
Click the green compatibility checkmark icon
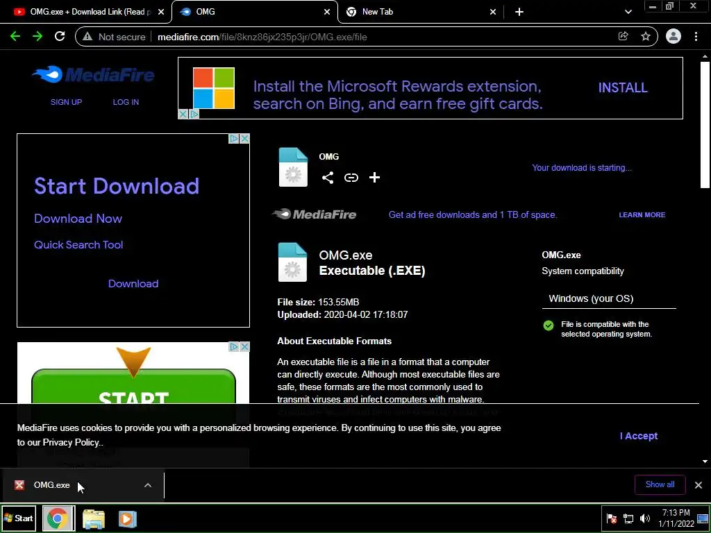(549, 325)
